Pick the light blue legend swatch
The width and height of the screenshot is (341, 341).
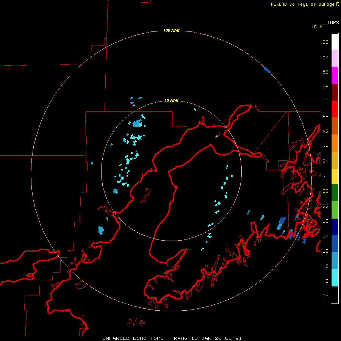point(335,261)
